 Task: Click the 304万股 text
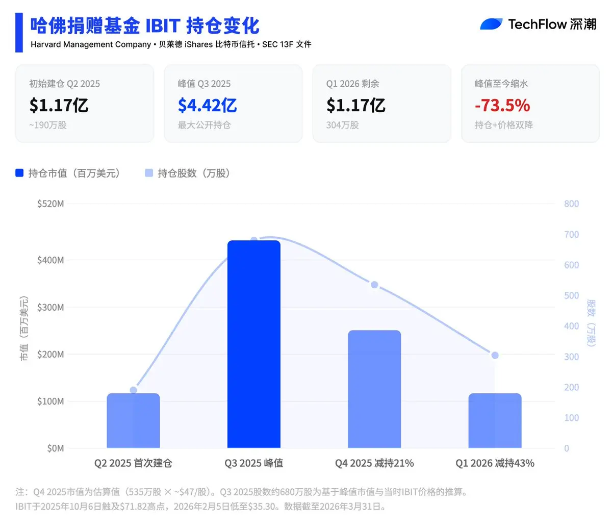(x=342, y=125)
